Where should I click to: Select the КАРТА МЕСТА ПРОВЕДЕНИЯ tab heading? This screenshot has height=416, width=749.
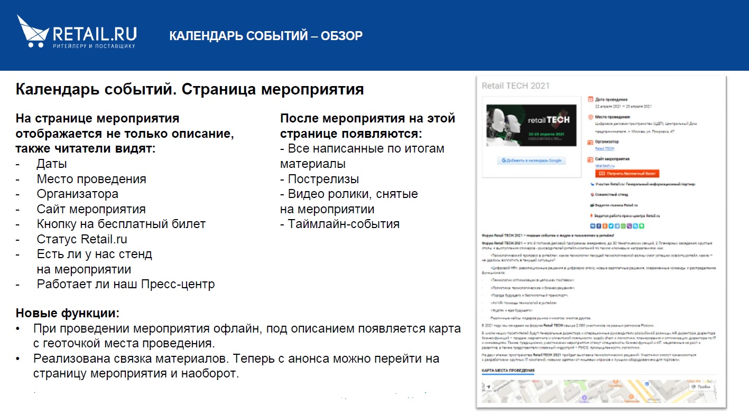[508, 371]
